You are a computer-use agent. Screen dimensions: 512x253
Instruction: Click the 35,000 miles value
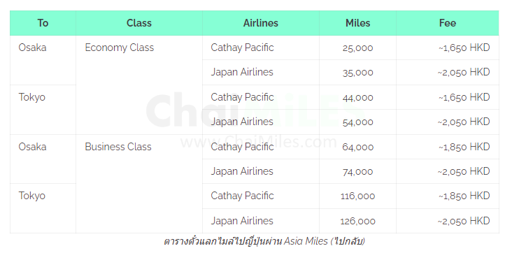coord(357,73)
